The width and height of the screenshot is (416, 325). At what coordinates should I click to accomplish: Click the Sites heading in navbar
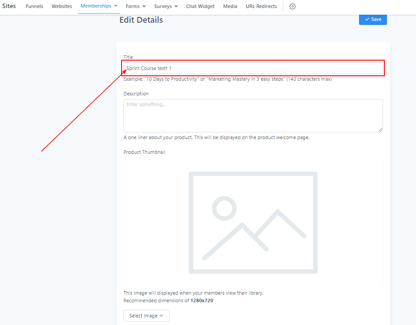[x=8, y=6]
